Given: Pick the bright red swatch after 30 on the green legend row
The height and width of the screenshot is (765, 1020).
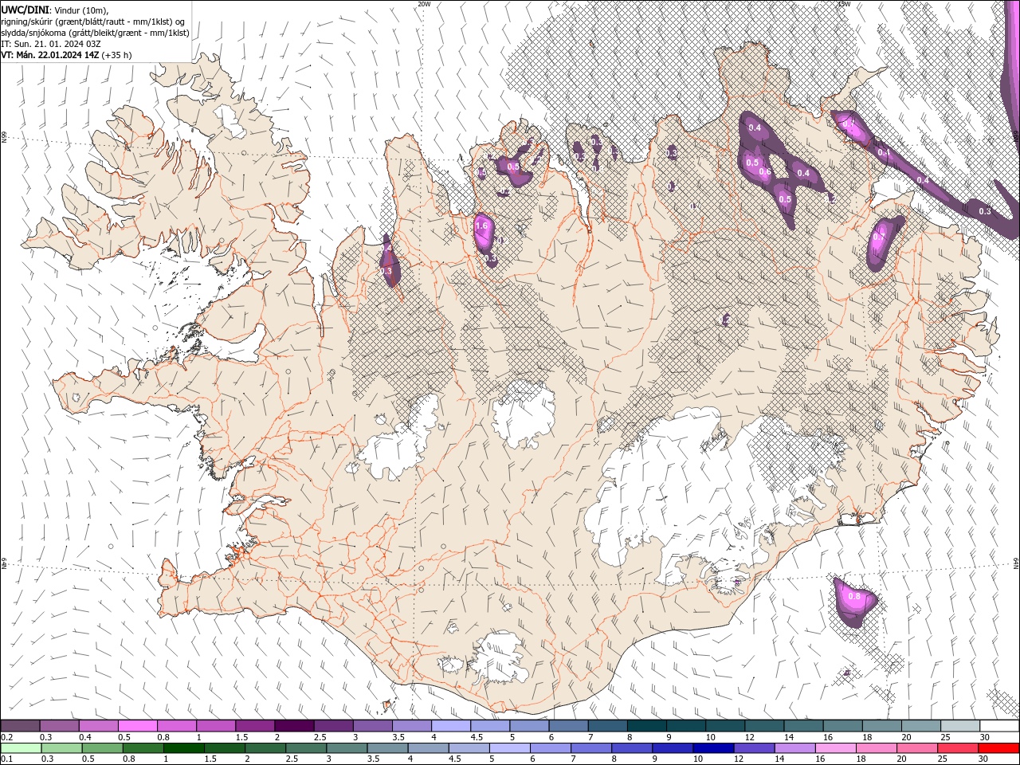Looking at the screenshot, I should [x=998, y=748].
